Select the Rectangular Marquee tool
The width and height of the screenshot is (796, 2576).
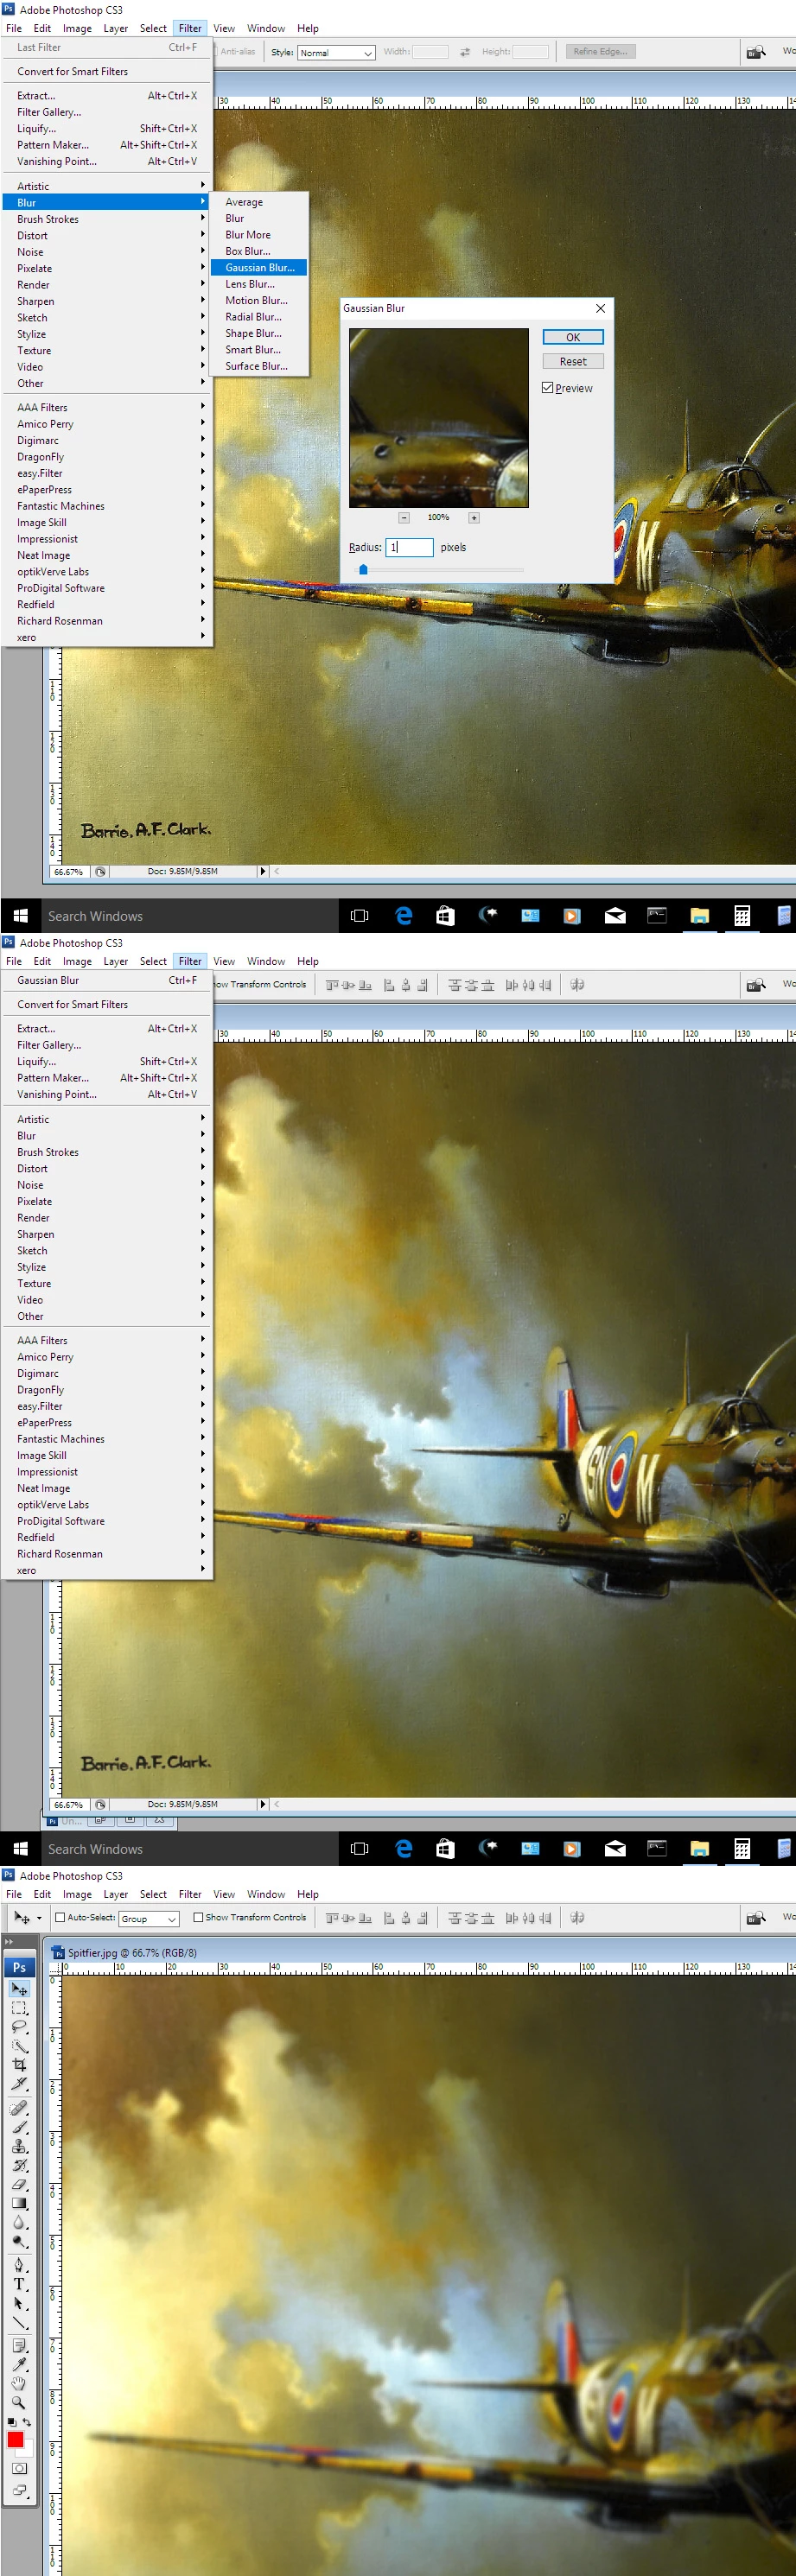[x=19, y=2008]
